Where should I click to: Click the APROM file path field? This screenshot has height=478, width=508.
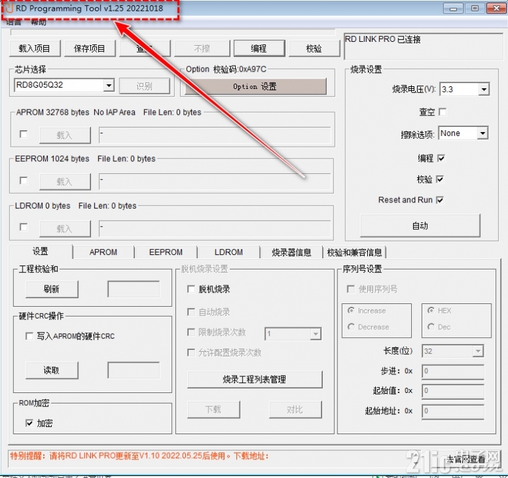pos(214,135)
